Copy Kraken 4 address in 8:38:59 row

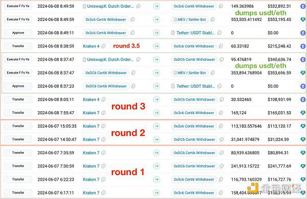[103, 46]
